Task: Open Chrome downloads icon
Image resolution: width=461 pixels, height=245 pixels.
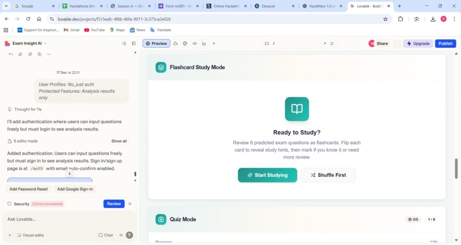Action: pos(433,19)
